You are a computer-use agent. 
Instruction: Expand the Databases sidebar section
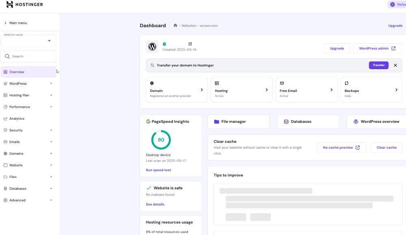[51, 188]
